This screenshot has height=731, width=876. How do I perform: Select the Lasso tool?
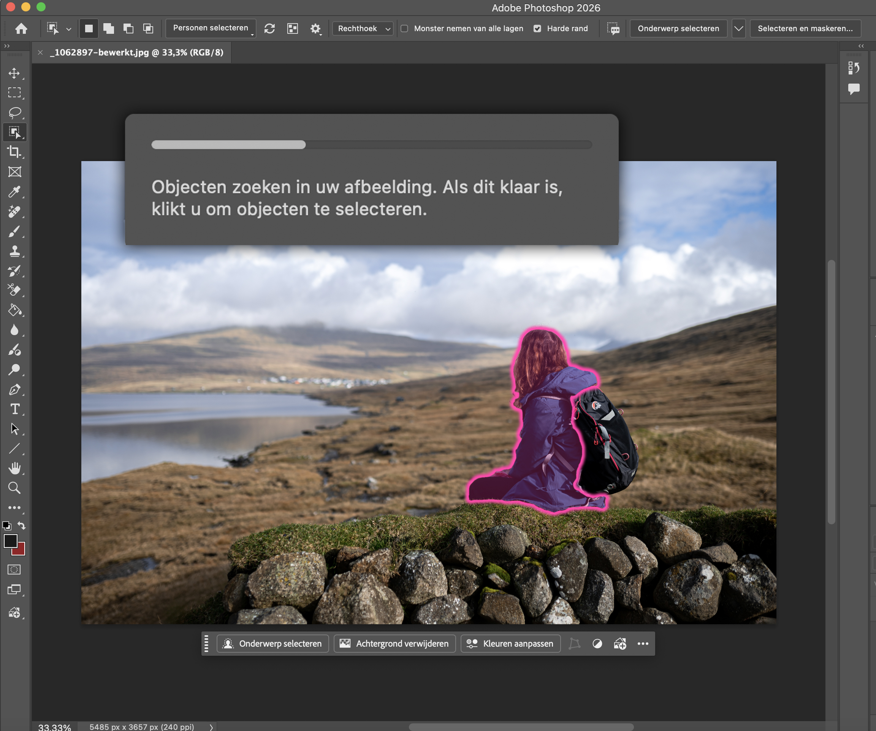click(x=14, y=112)
